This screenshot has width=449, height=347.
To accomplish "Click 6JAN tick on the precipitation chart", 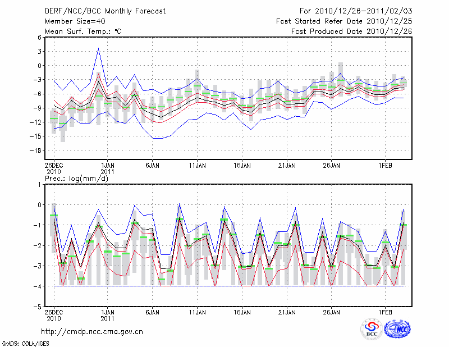I will click(x=152, y=311).
